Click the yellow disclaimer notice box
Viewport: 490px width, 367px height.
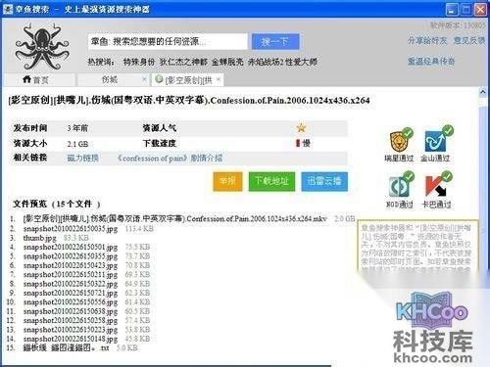tap(418, 248)
